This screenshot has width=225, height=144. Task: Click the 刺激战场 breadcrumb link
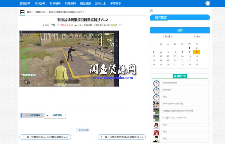pyautogui.click(x=40, y=12)
